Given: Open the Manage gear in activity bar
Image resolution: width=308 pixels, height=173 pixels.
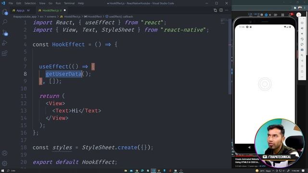Looking at the screenshot, I should pyautogui.click(x=5, y=163).
